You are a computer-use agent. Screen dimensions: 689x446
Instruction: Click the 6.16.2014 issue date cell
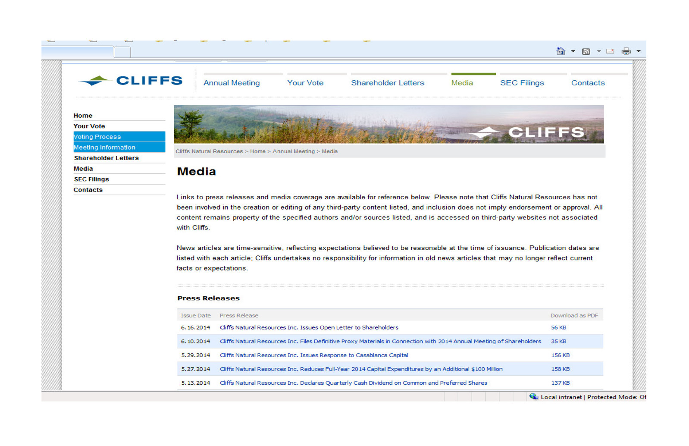(195, 327)
